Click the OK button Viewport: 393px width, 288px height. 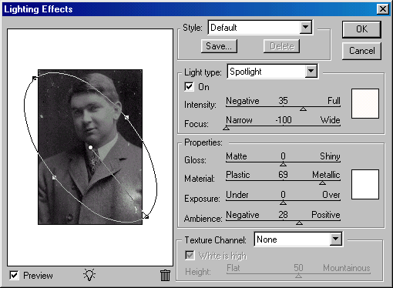(x=361, y=29)
